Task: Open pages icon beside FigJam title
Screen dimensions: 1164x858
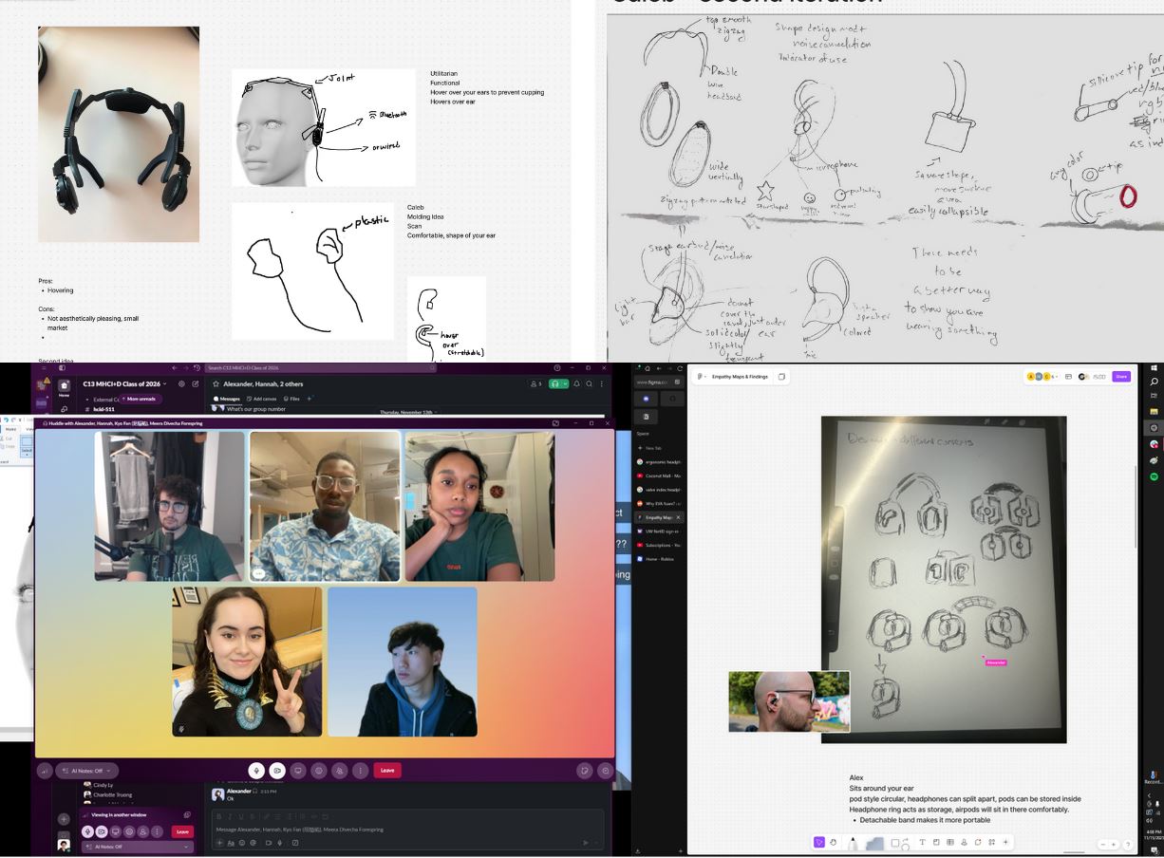Action: [x=781, y=377]
